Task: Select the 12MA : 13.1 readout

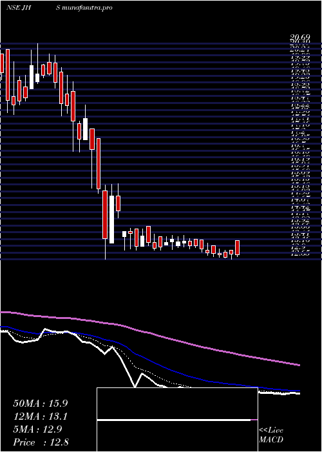Action: click(40, 416)
